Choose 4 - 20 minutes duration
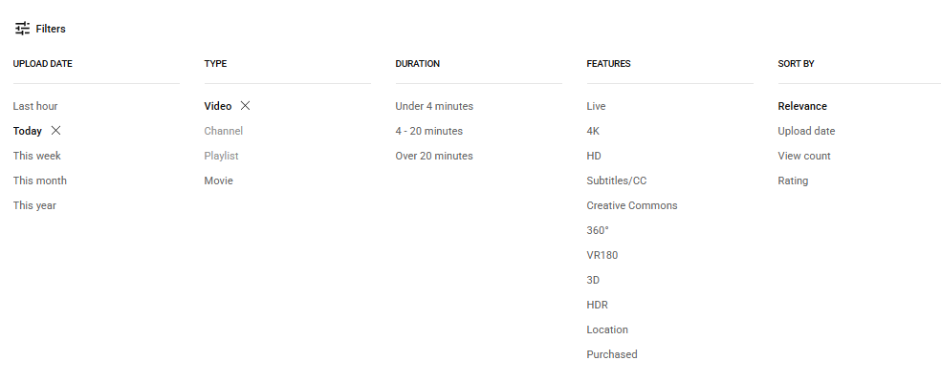This screenshot has height=382, width=941. [x=428, y=131]
